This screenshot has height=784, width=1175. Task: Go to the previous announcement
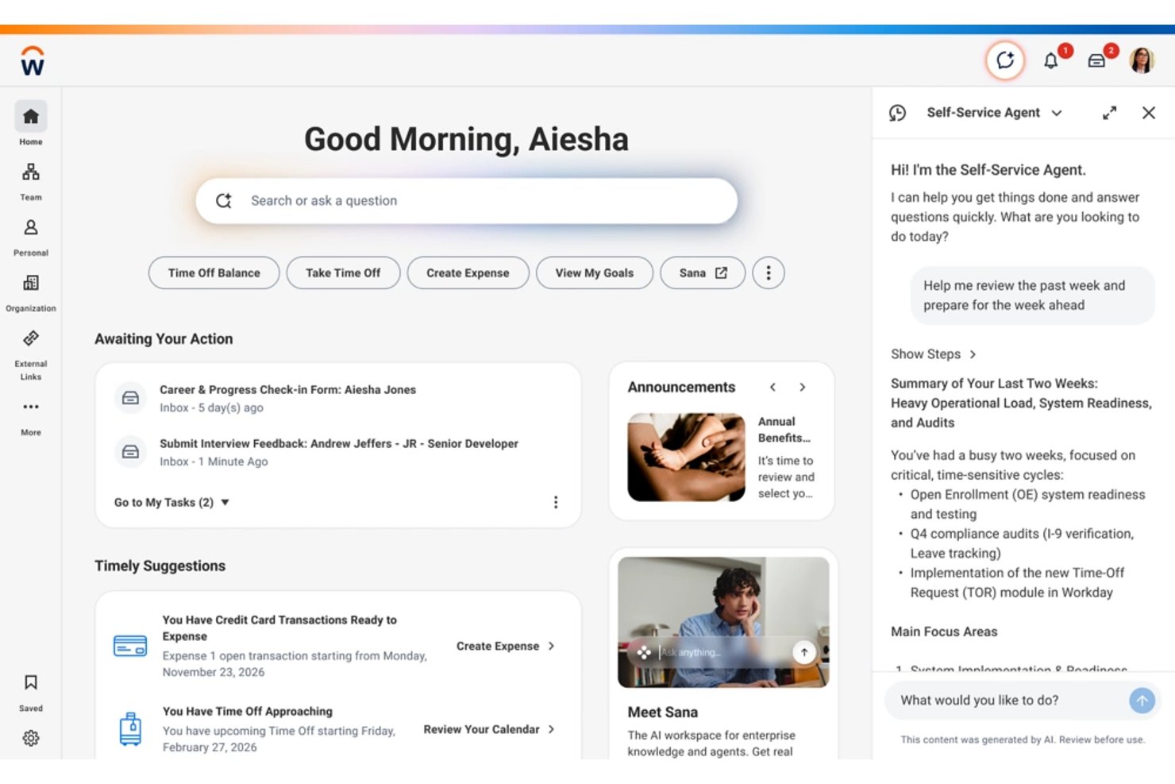772,388
